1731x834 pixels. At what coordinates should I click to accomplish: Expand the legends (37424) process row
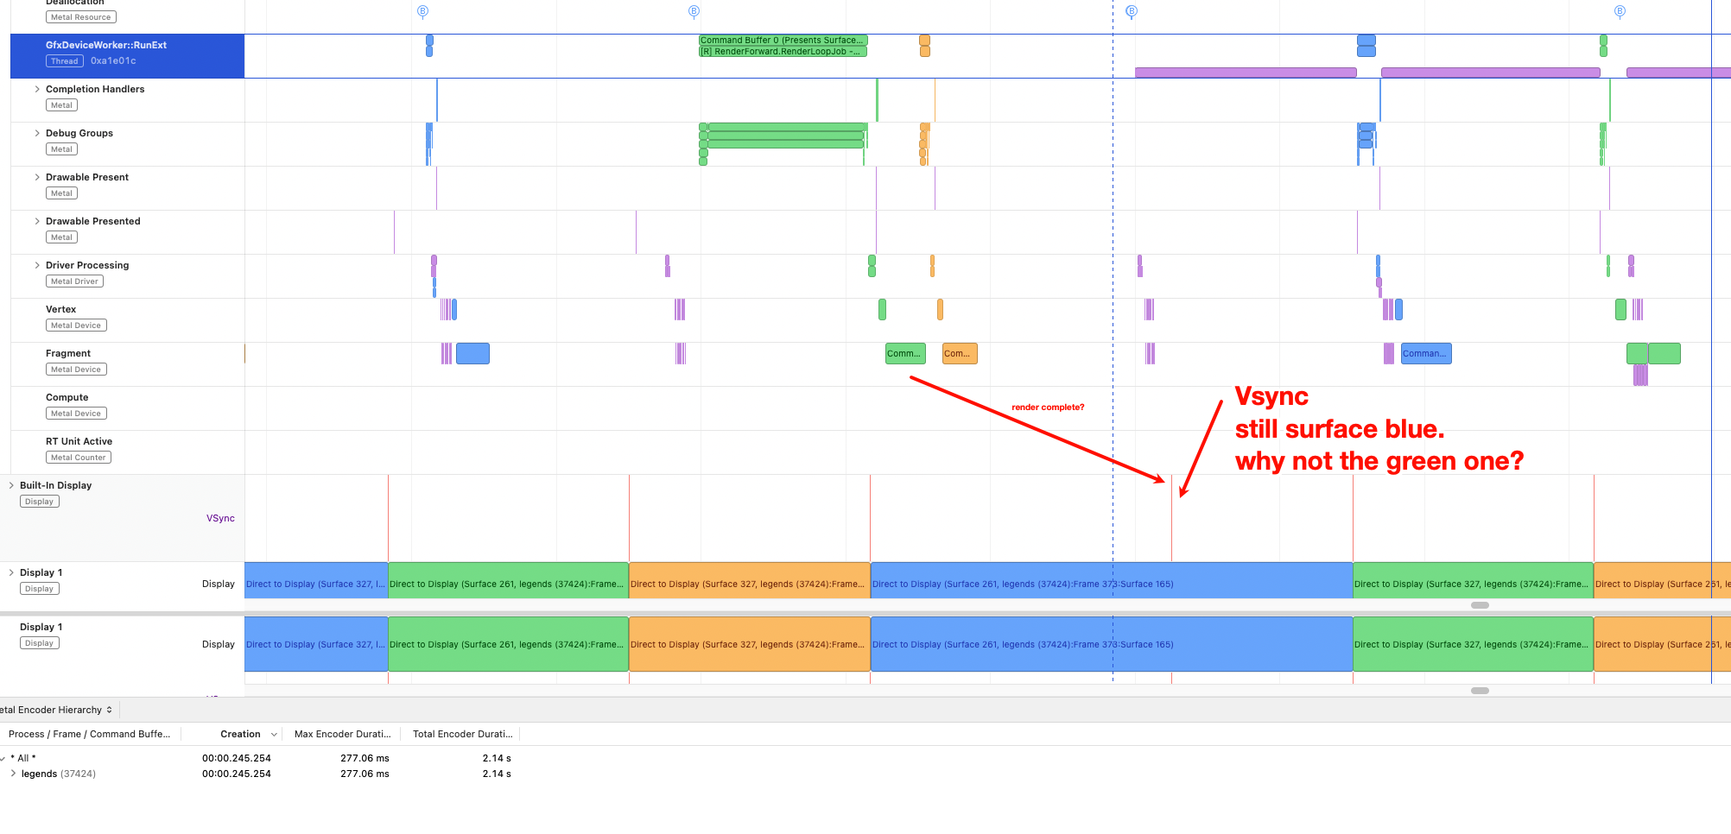tap(13, 774)
